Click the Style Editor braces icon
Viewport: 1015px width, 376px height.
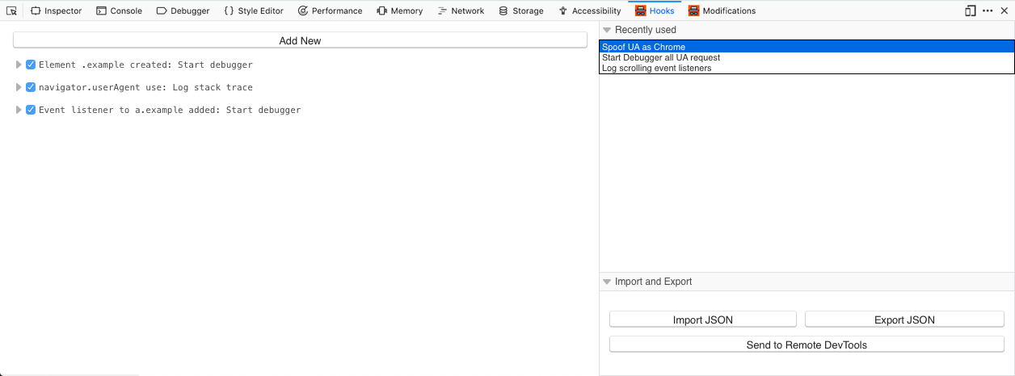229,10
